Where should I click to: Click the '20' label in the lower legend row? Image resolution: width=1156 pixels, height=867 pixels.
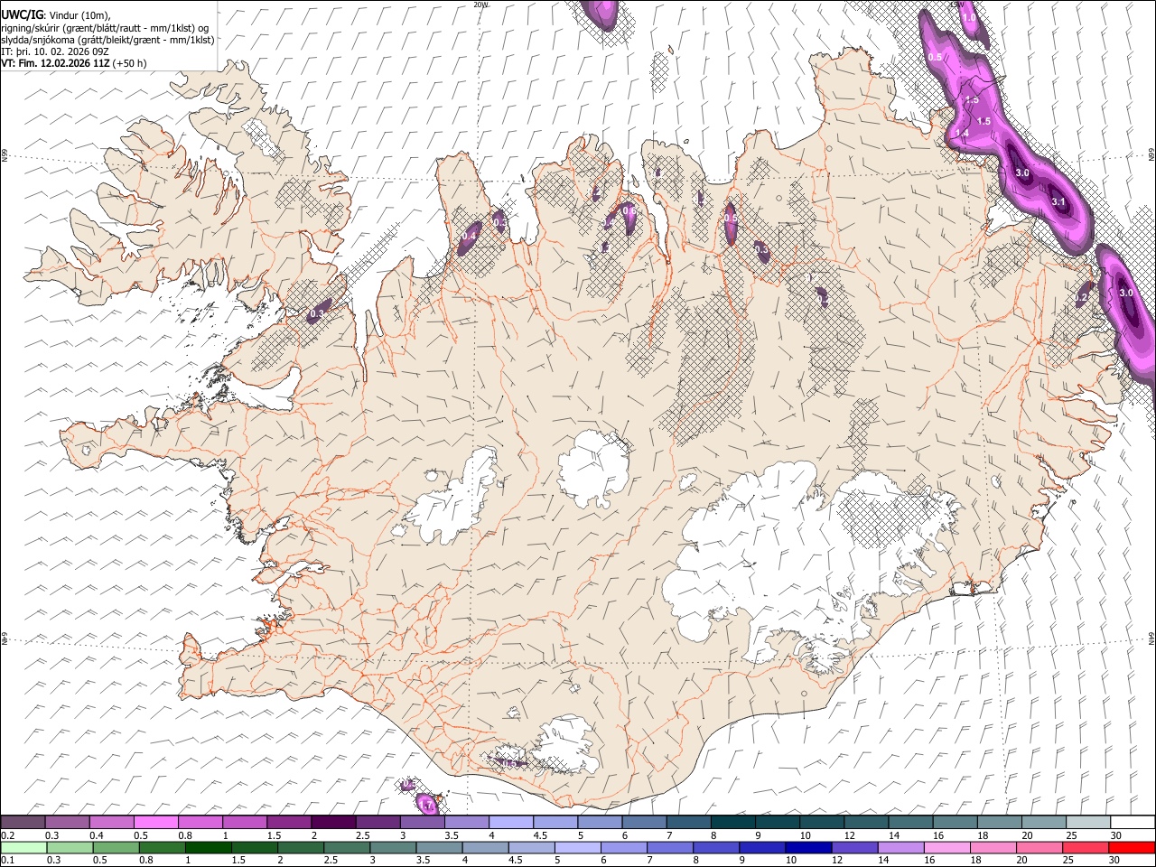click(x=1021, y=861)
